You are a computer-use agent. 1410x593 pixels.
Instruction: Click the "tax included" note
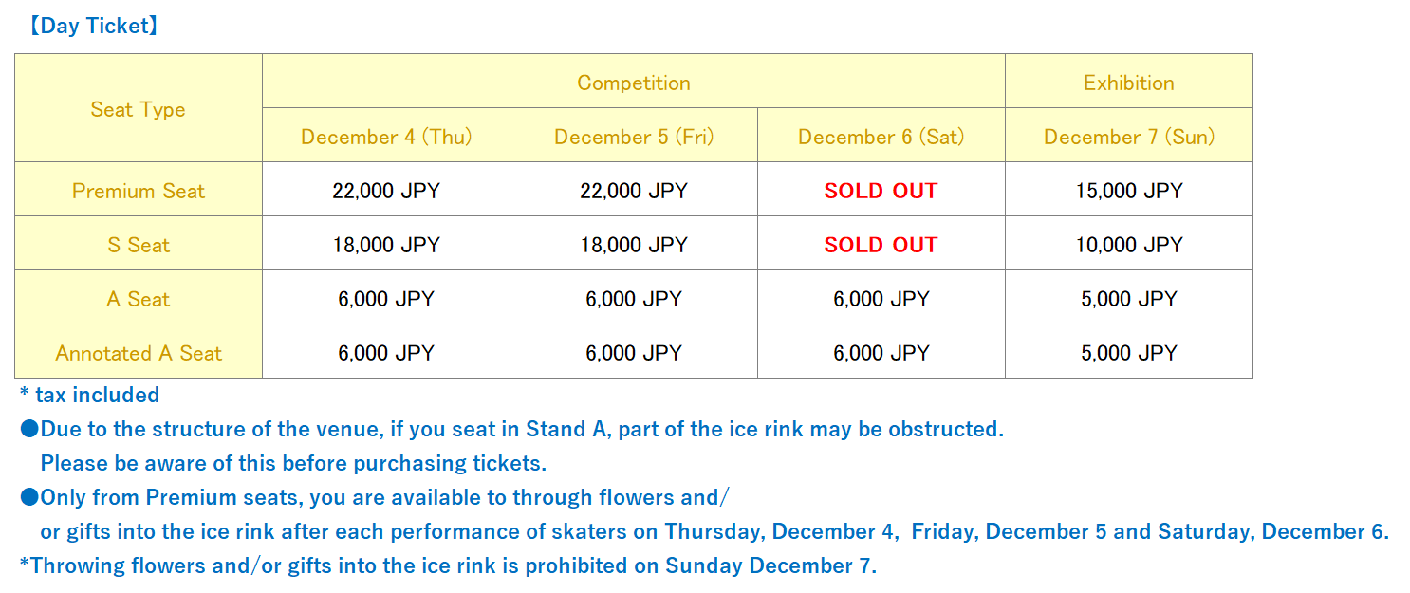90,395
